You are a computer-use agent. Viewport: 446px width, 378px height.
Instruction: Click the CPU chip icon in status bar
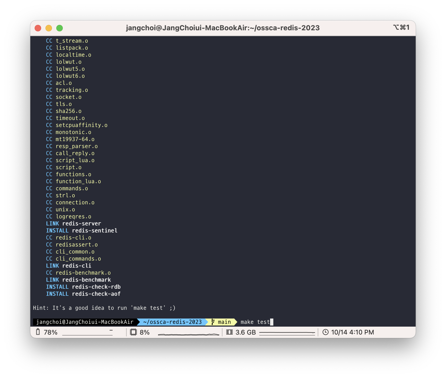(x=133, y=332)
